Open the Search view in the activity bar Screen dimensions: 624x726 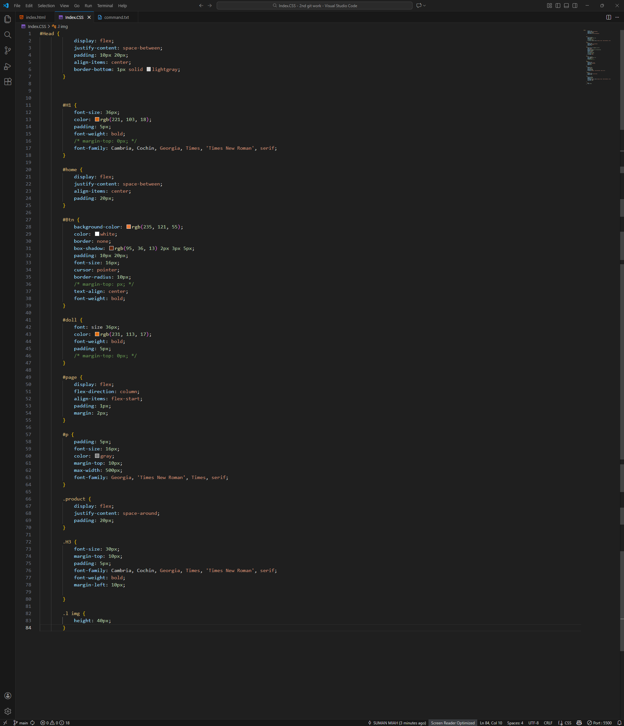(8, 35)
